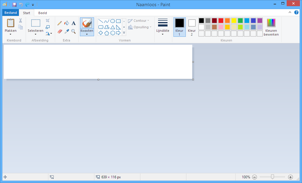This screenshot has width=302, height=183.
Task: Select the rectangular Selecteren tool
Action: coord(36,23)
